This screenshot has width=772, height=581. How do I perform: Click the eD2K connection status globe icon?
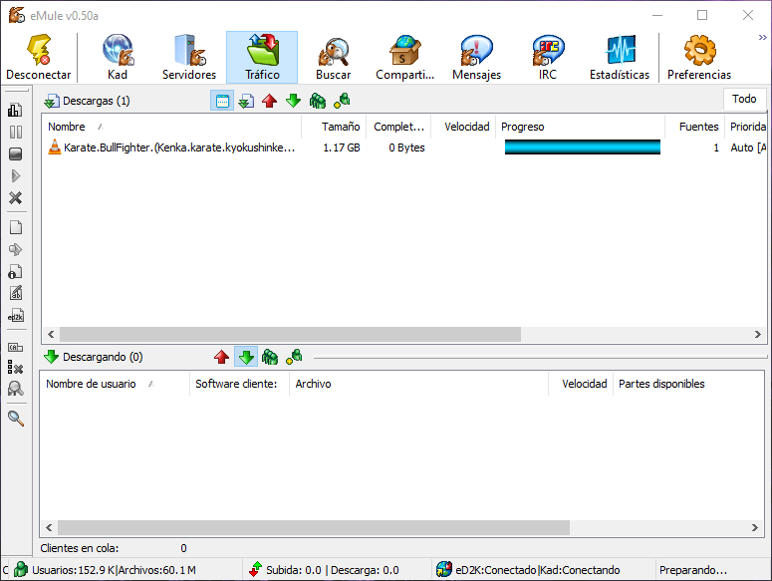(x=443, y=569)
